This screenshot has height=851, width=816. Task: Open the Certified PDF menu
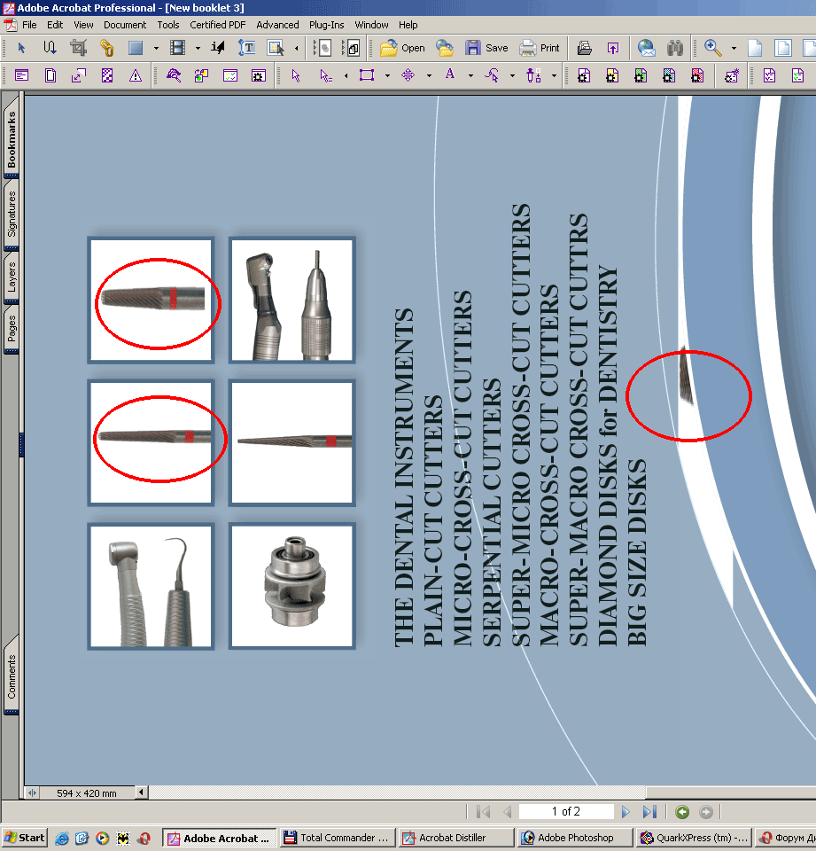[218, 25]
